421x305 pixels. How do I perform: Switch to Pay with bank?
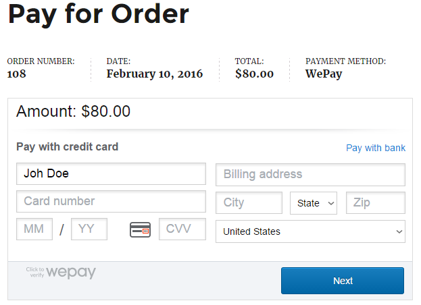(x=375, y=148)
